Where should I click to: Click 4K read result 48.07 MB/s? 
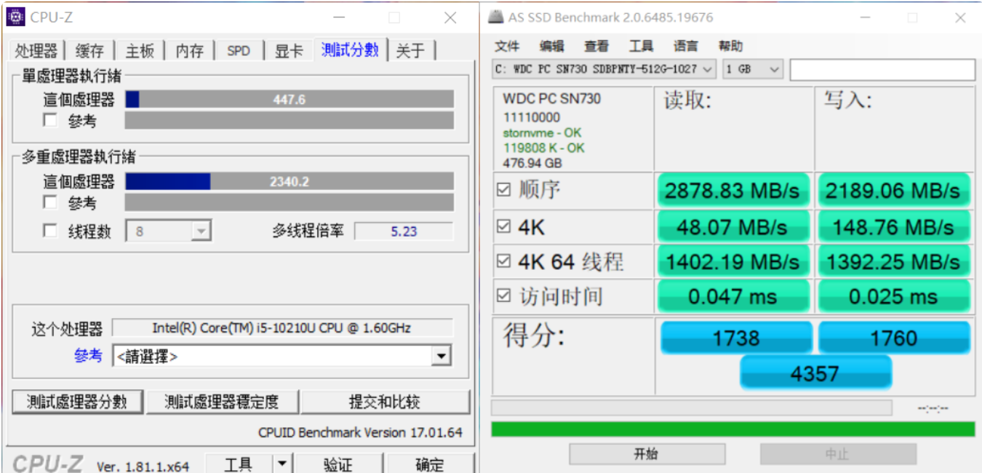(x=732, y=227)
